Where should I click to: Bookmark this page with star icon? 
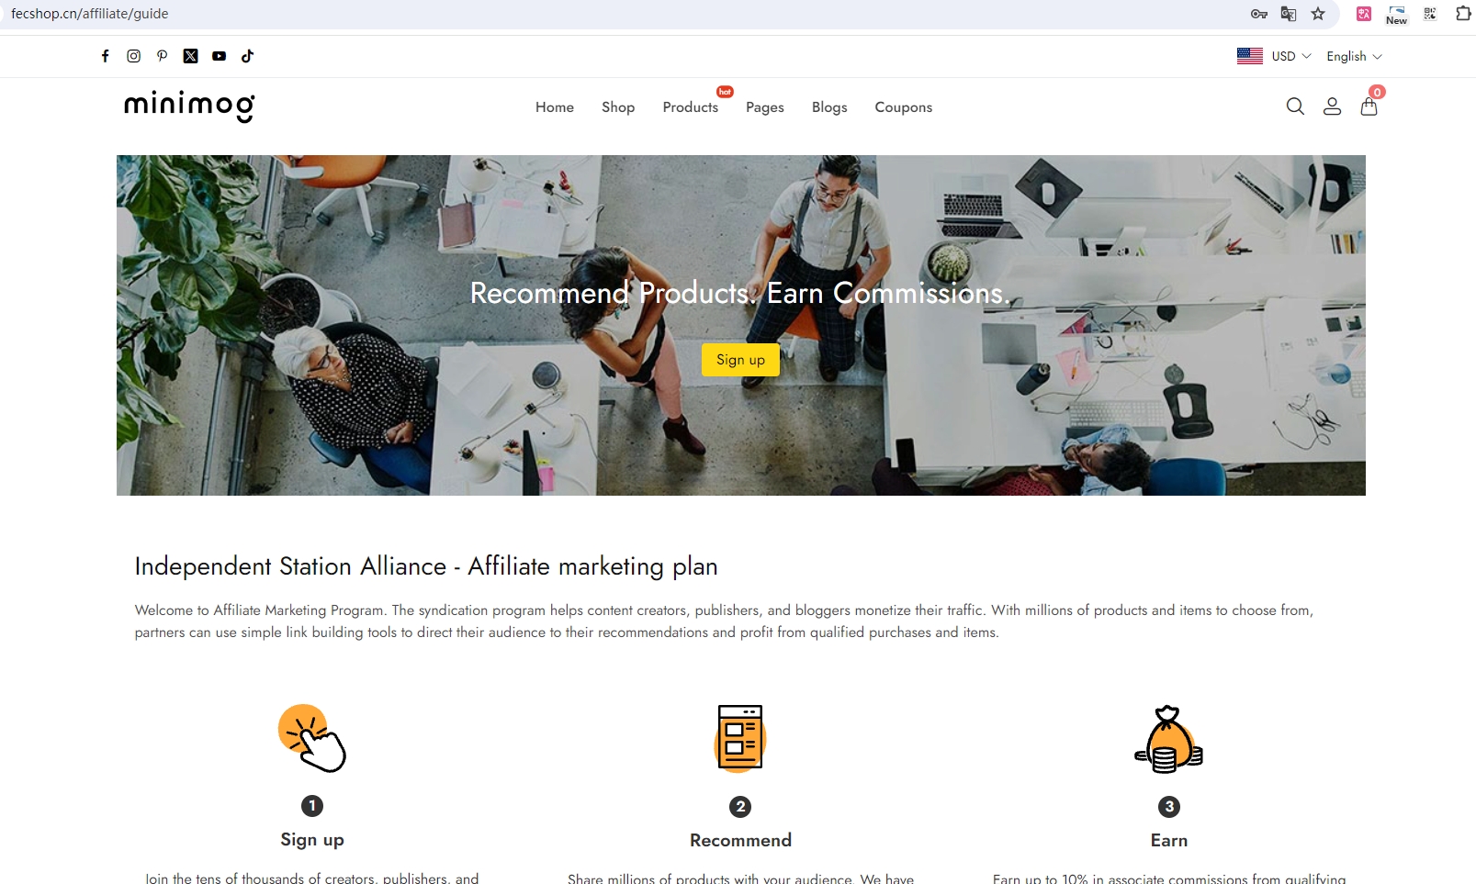[x=1318, y=14]
